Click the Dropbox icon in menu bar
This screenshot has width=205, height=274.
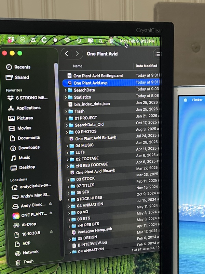[x=11, y=39]
